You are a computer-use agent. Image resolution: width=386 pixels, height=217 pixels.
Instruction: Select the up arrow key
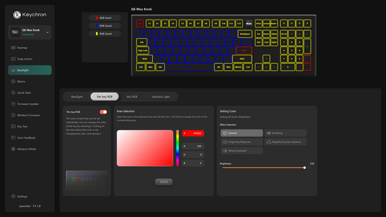point(266,59)
